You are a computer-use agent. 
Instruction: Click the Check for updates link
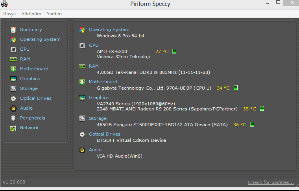[x=271, y=182]
